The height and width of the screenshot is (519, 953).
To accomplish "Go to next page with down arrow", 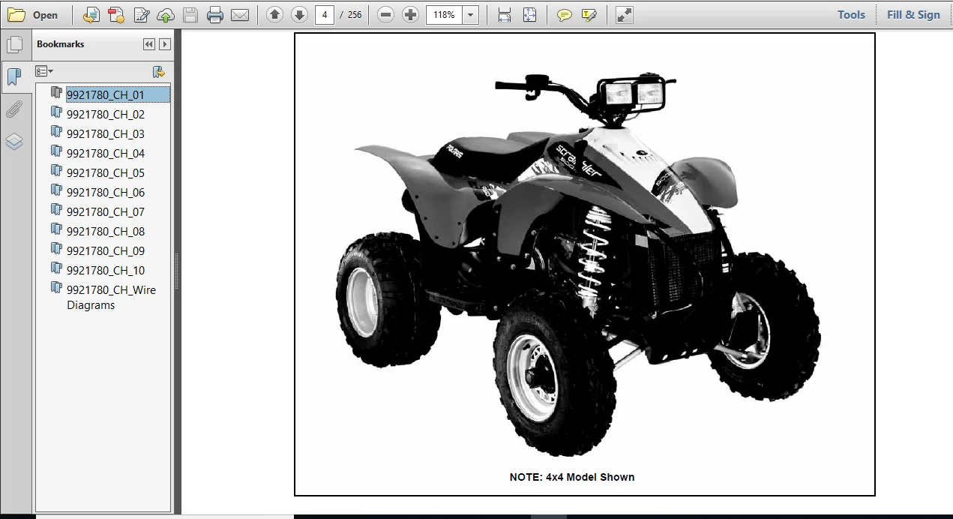I will (x=299, y=14).
